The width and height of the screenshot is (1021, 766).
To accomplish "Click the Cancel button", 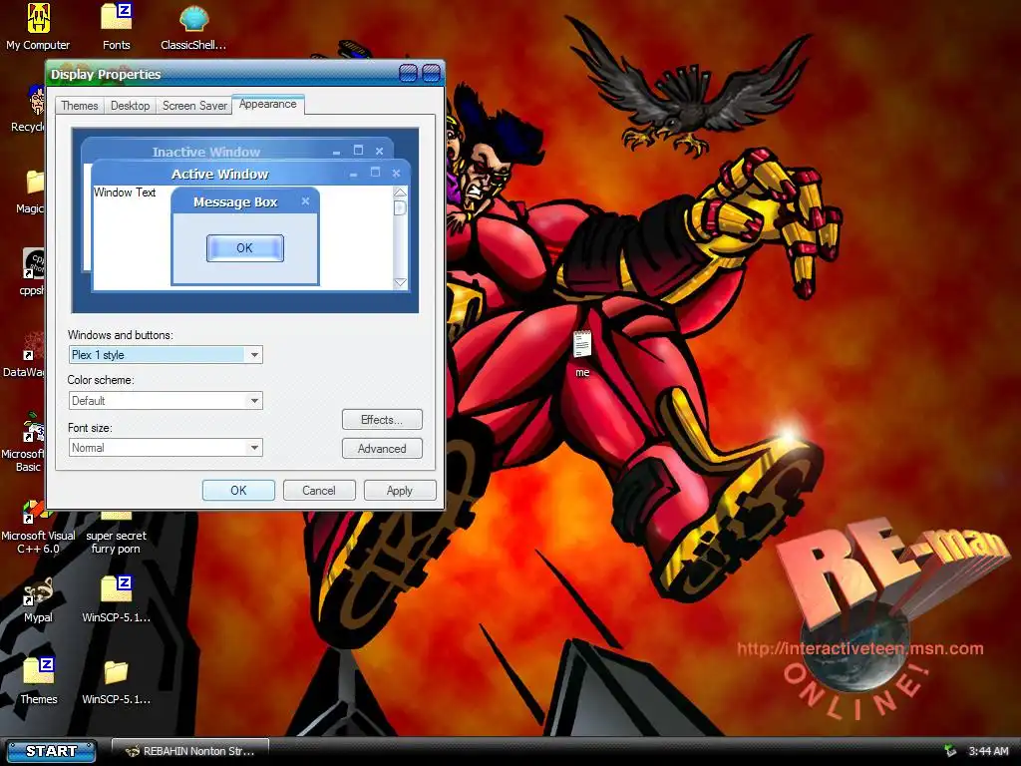I will 319,490.
